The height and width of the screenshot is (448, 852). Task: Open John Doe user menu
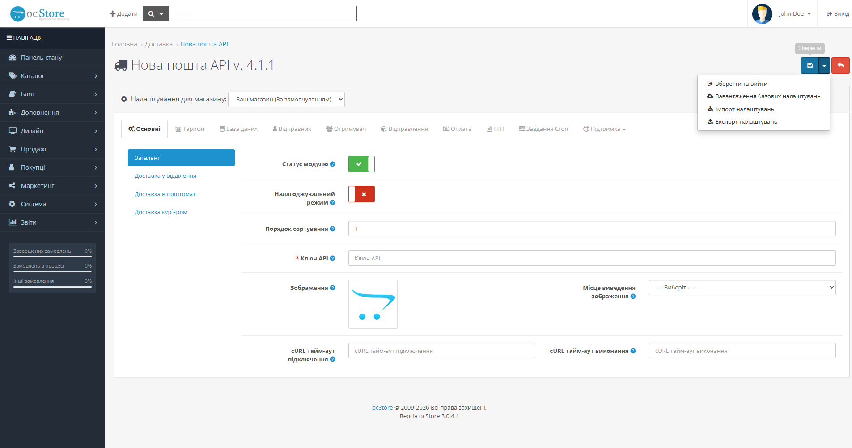[795, 14]
